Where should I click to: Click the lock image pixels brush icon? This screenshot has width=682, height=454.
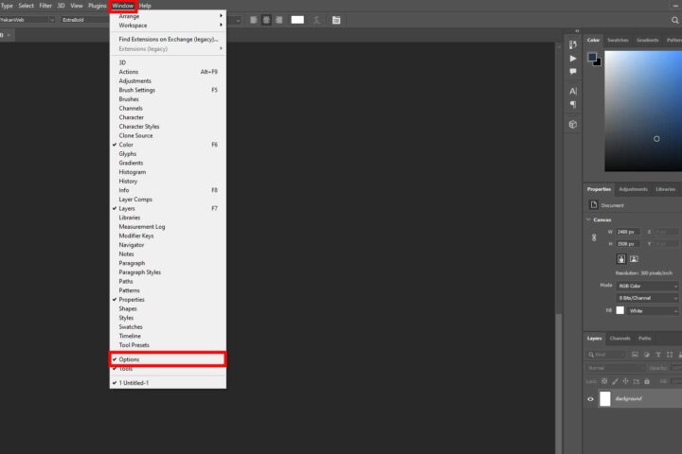[615, 381]
